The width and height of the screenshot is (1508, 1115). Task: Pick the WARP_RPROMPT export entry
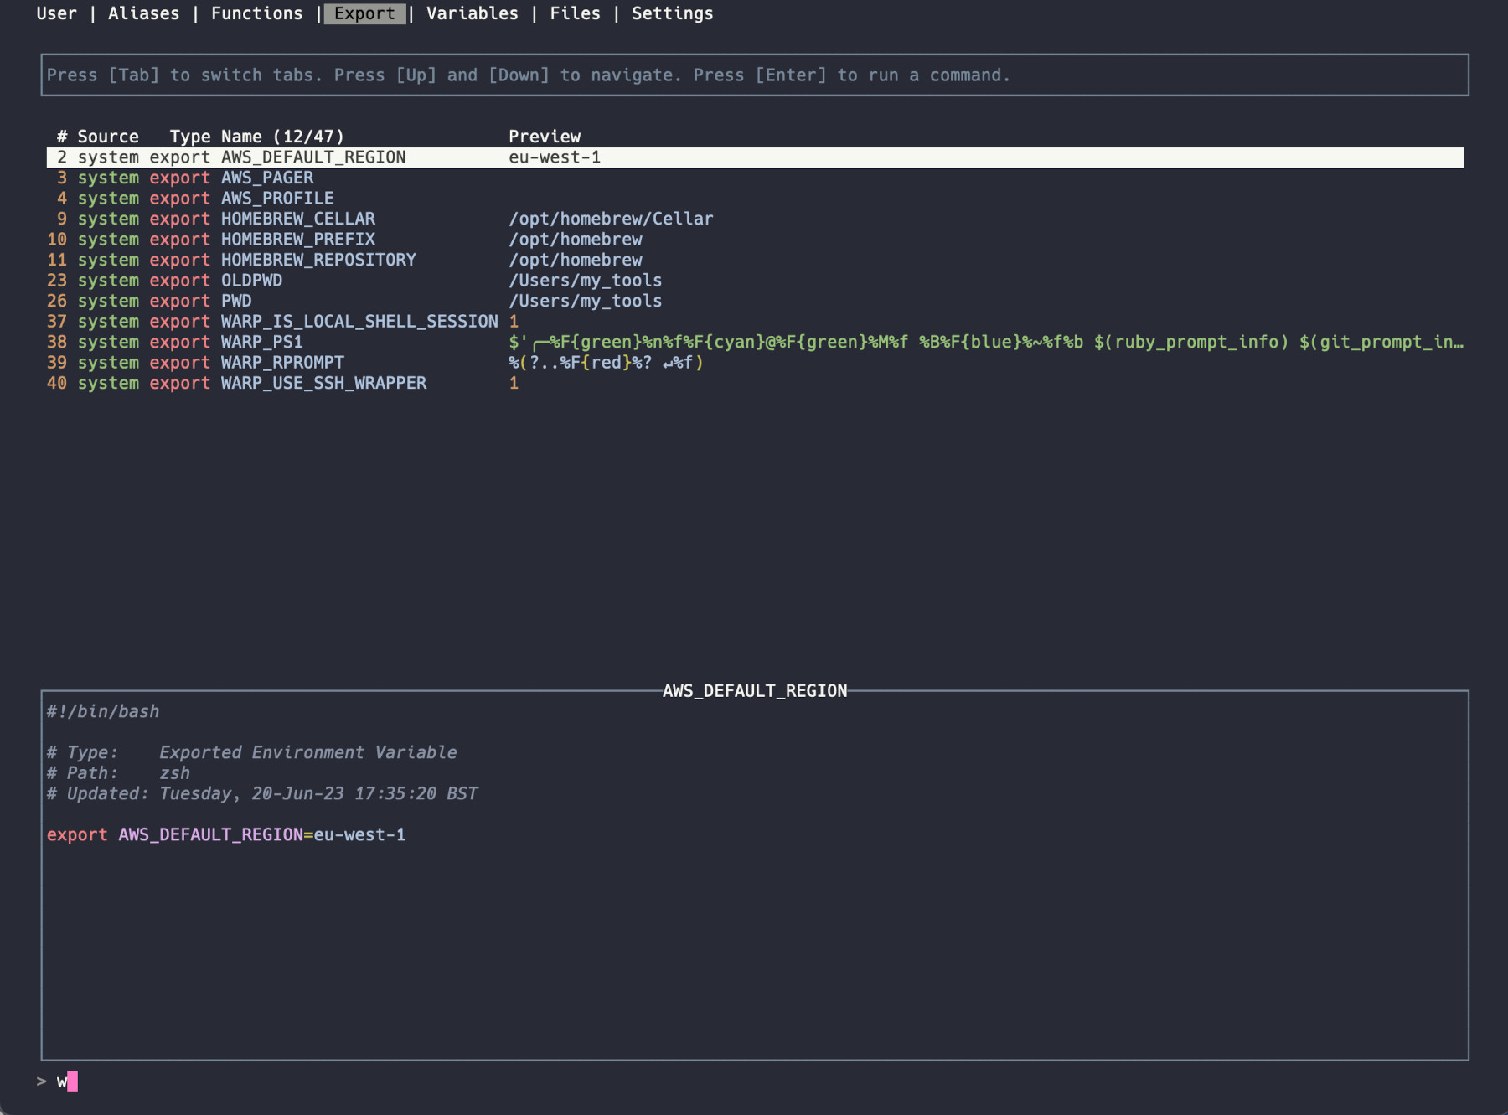point(282,363)
